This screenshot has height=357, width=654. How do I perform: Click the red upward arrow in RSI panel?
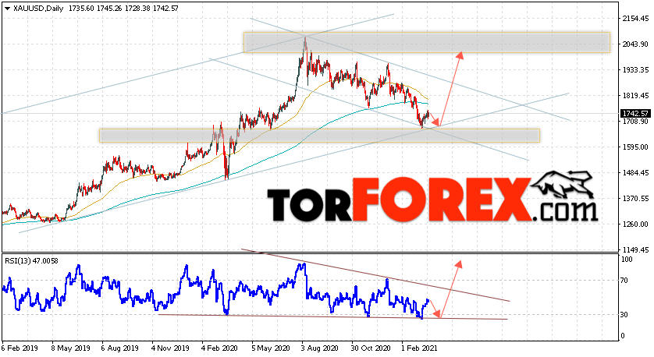tap(450, 289)
